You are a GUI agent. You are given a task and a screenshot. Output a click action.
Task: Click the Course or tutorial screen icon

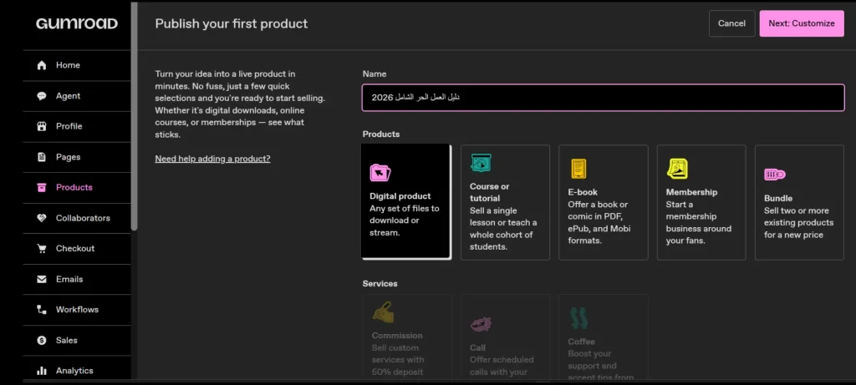pos(481,163)
